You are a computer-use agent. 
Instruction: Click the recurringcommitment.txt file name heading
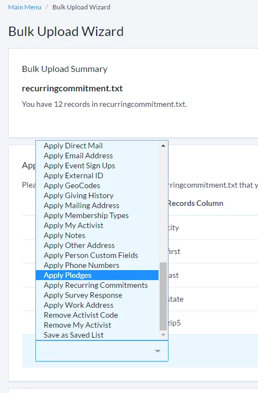pos(72,89)
